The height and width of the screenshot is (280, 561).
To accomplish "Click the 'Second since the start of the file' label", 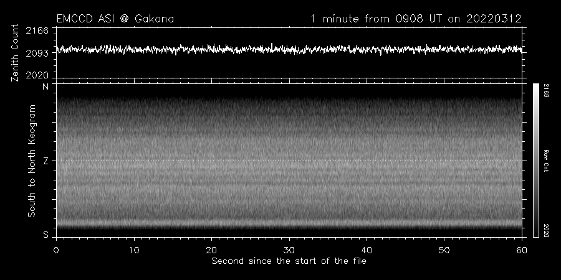I will (x=289, y=261).
